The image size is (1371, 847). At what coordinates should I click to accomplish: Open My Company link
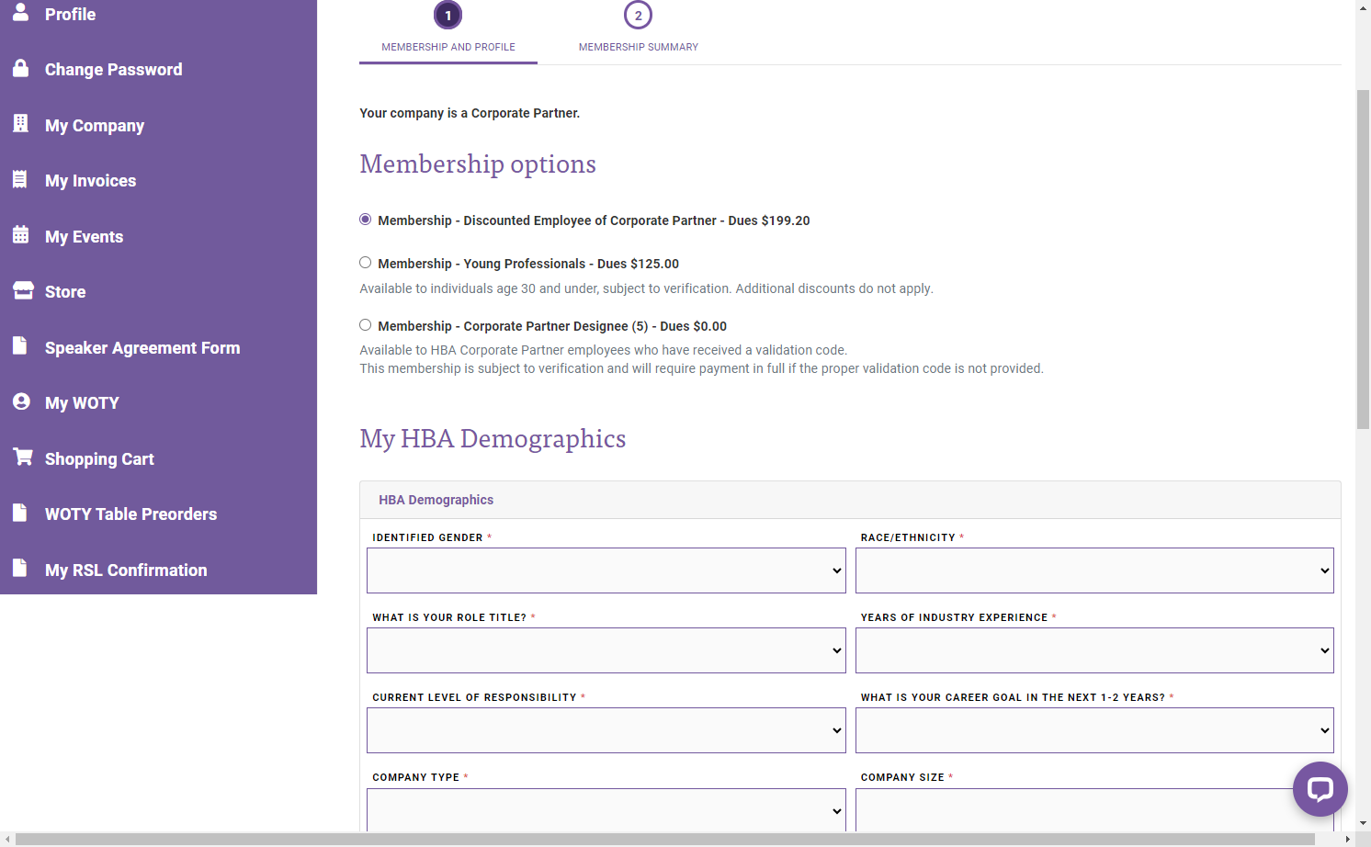click(x=95, y=126)
